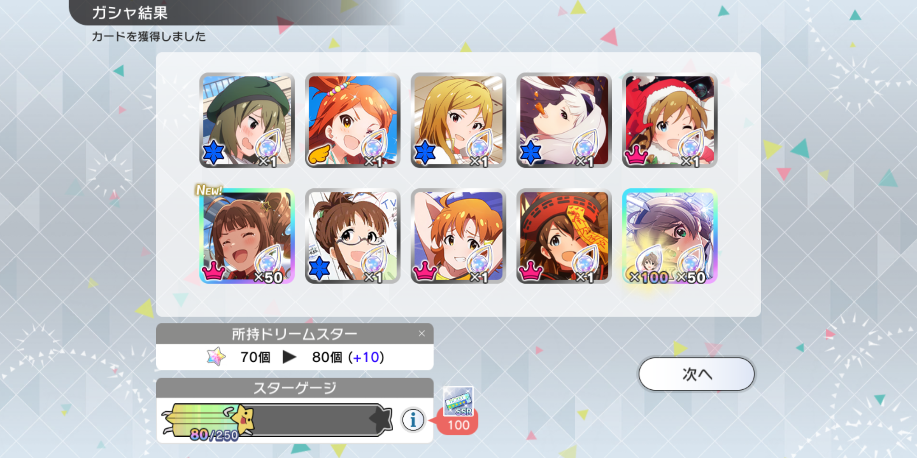Select the white-haired girl card

[x=564, y=120]
